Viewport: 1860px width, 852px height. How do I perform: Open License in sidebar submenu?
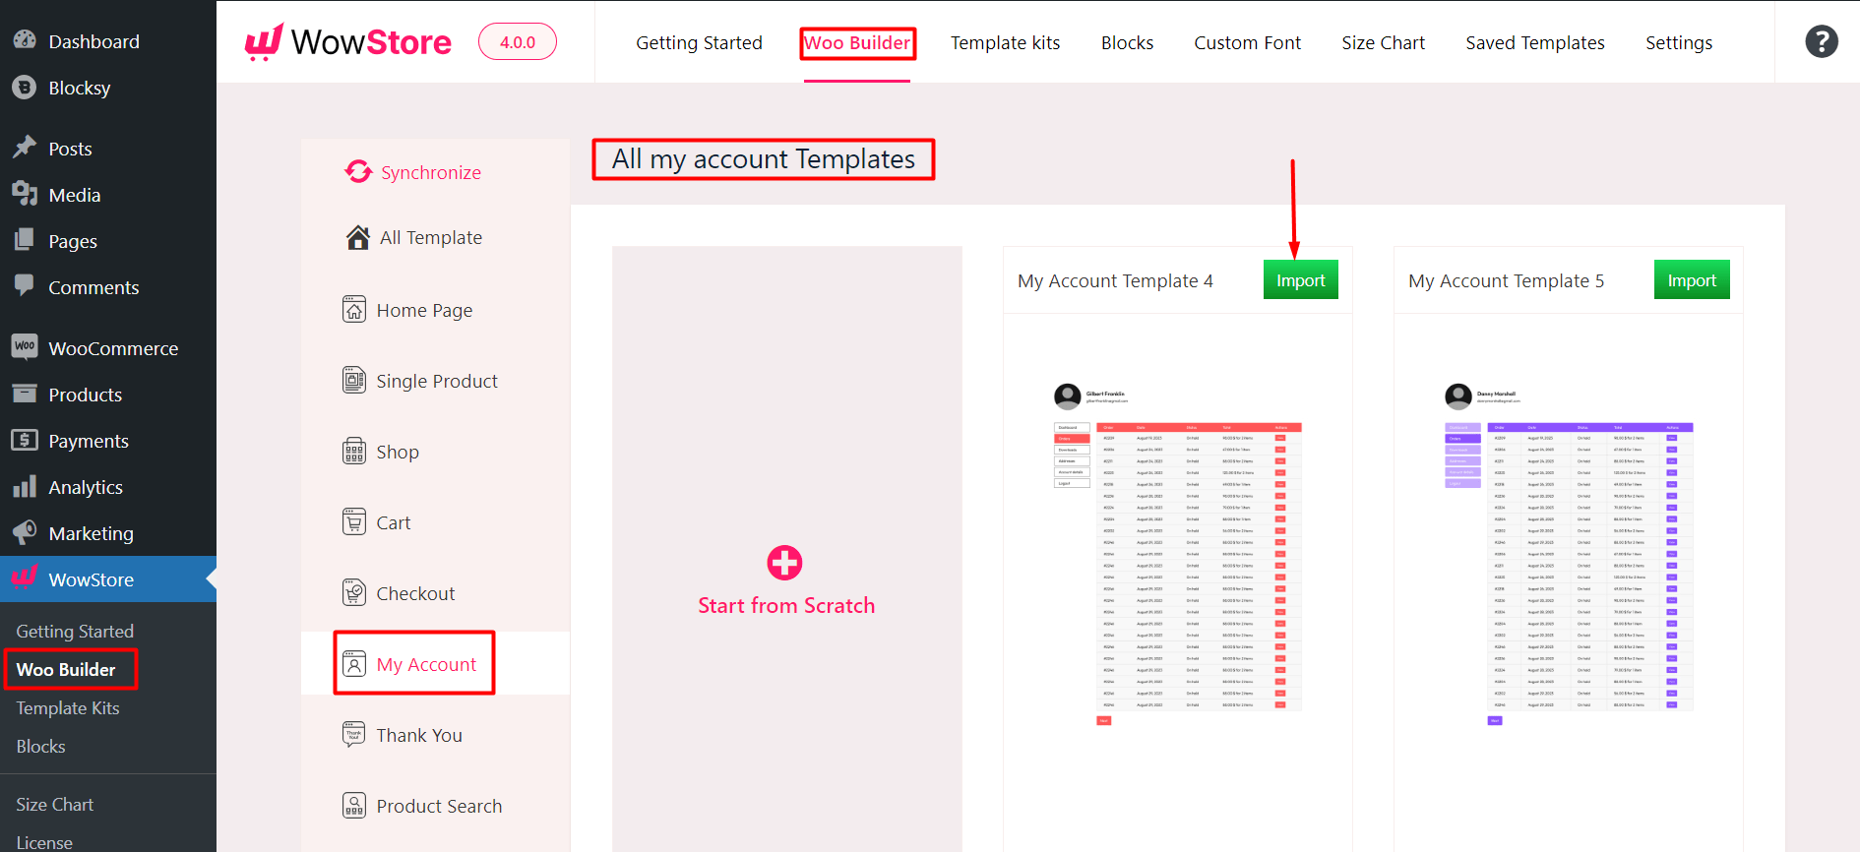44,842
